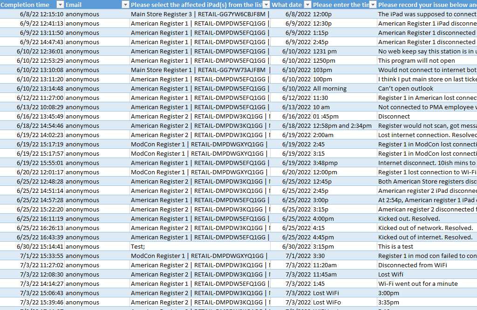Open the 'Please enter the time' filter arrow
477x310 pixels.
[x=373, y=5]
